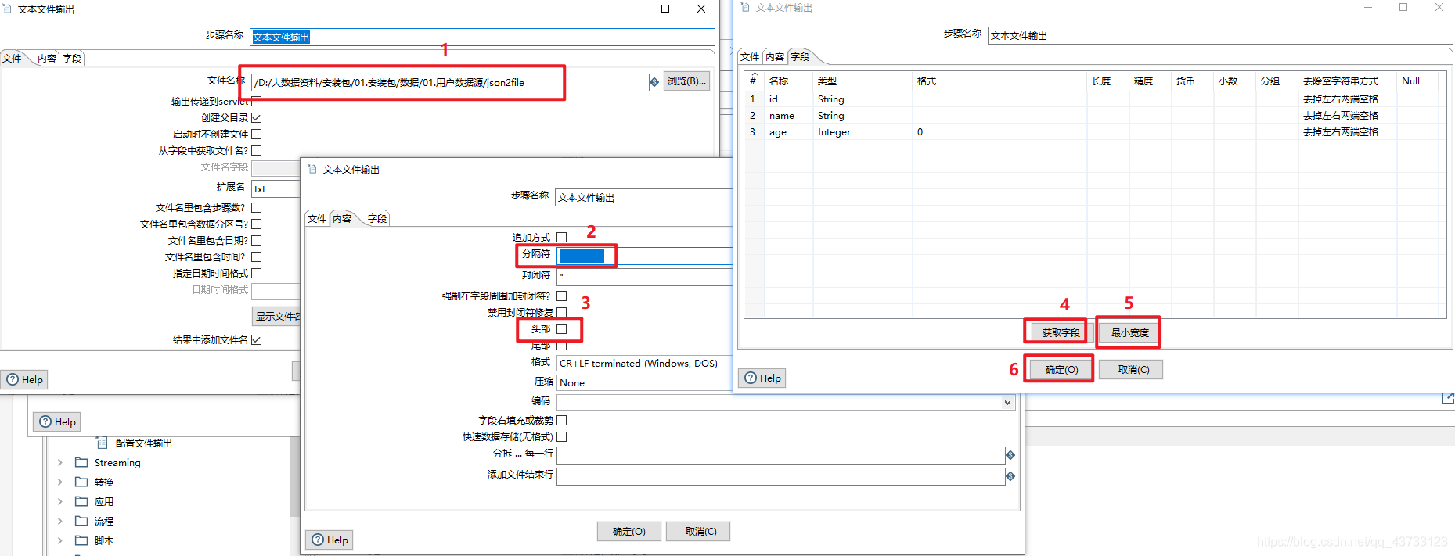Image resolution: width=1455 pixels, height=556 pixels.
Task: Expand the 转换 tree node arrow
Action: pyautogui.click(x=60, y=482)
